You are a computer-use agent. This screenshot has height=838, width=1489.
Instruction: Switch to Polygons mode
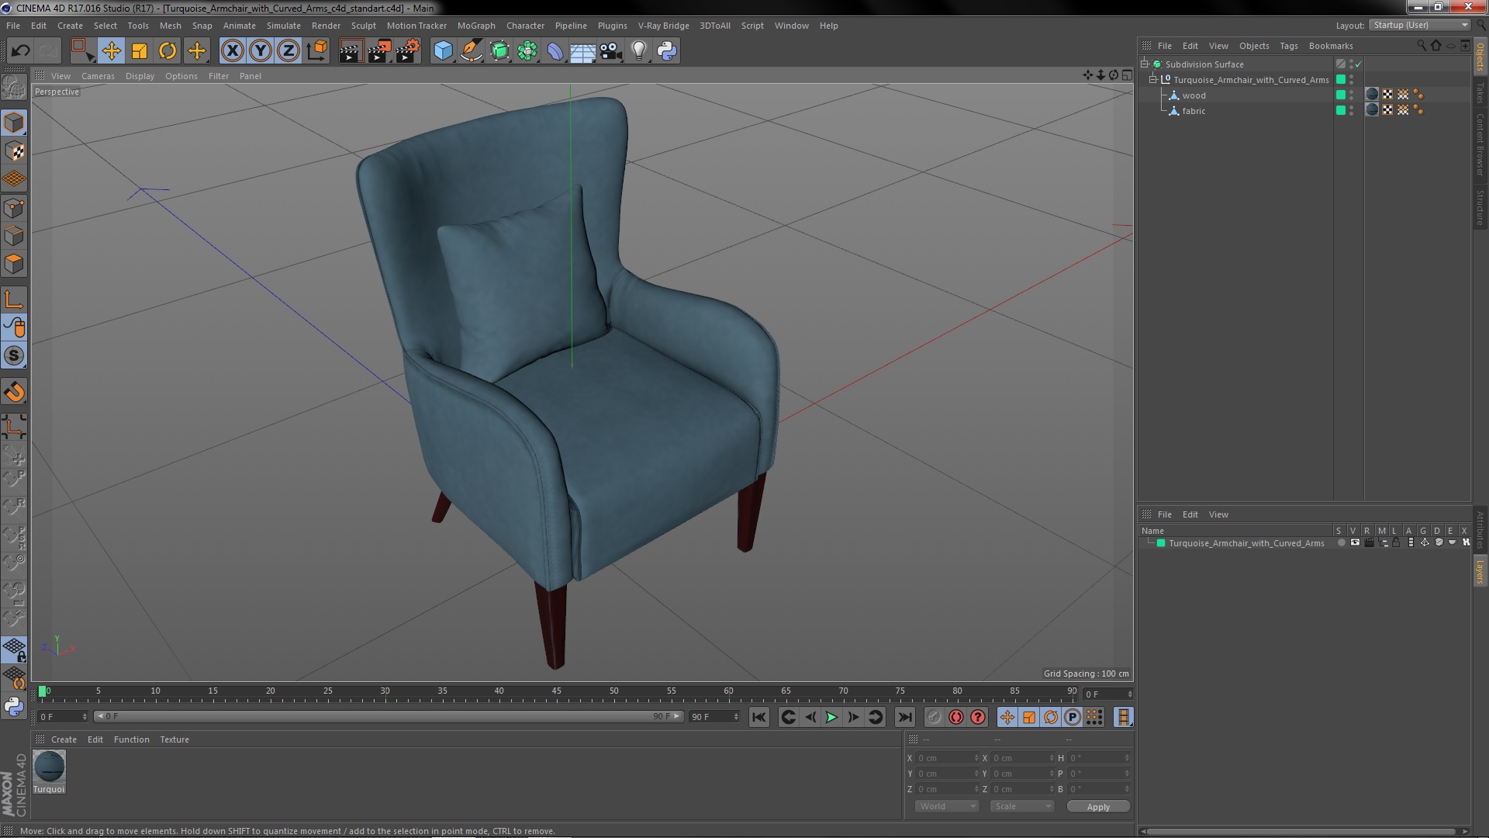point(14,264)
